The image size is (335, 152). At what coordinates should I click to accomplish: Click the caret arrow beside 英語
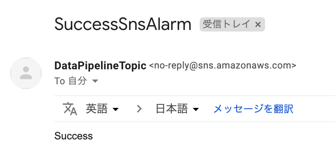click(x=116, y=109)
